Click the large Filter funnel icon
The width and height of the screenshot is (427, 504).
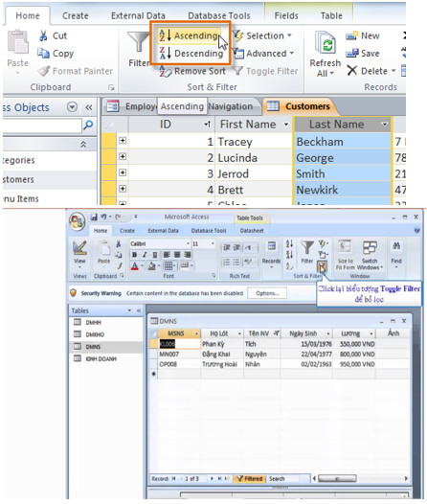tap(138, 42)
